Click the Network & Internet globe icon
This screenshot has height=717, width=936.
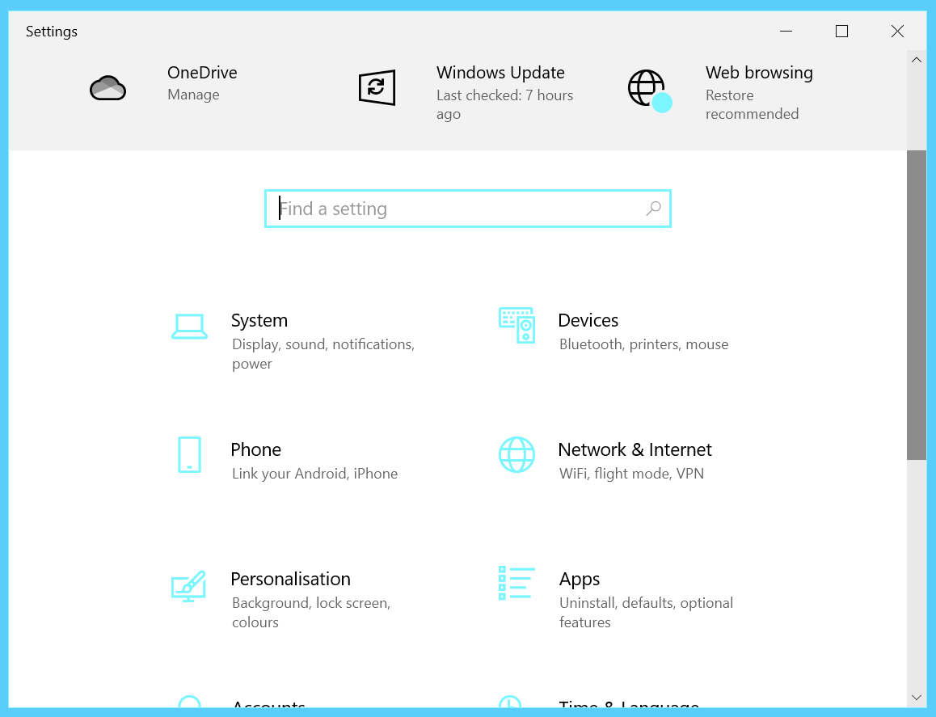pyautogui.click(x=517, y=455)
